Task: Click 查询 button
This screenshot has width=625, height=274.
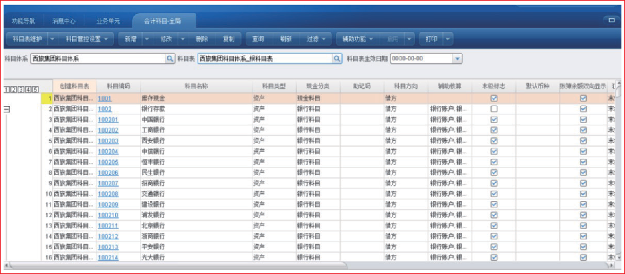Action: coord(258,39)
